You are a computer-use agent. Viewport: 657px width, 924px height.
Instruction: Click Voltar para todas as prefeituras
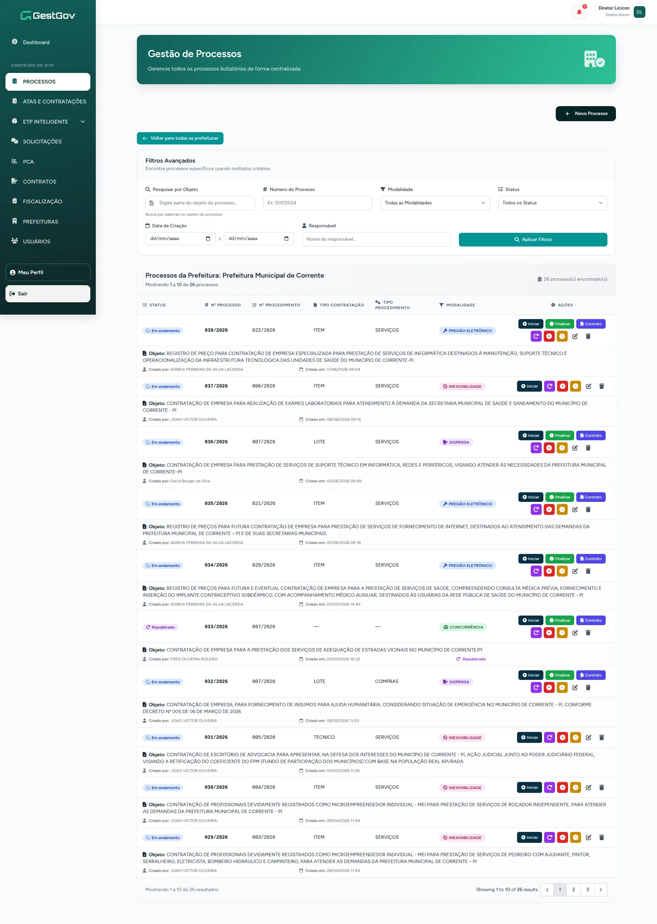[x=180, y=138]
